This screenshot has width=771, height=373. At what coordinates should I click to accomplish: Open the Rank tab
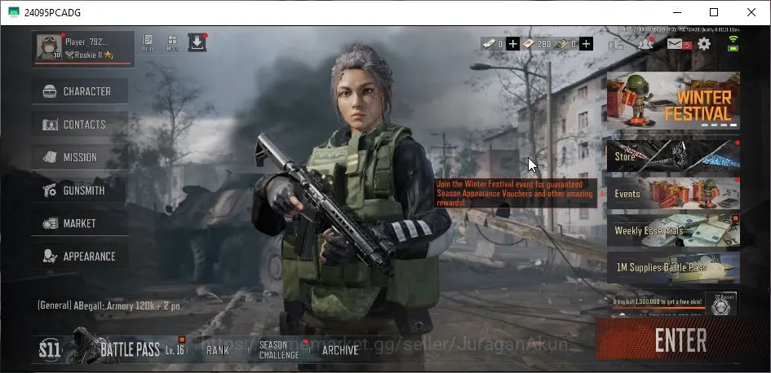tap(217, 350)
